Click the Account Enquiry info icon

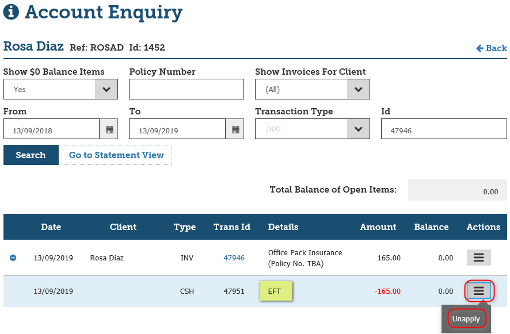[11, 11]
